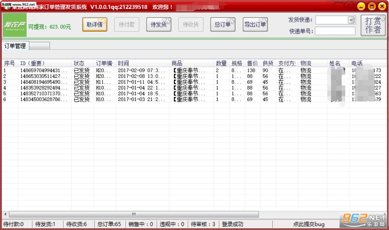
Task: Click the 数量 column header
Action: click(x=221, y=63)
